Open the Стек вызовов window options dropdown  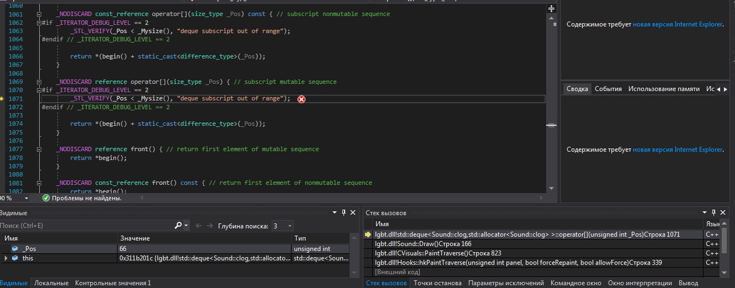[706, 213]
